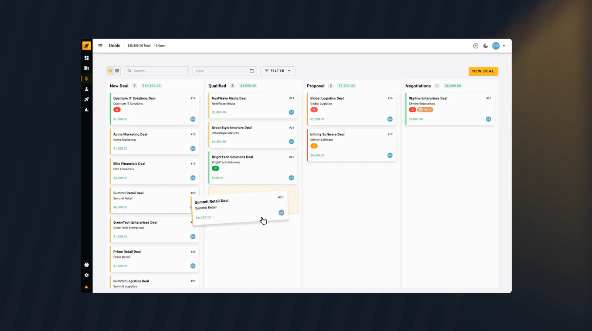The image size is (592, 331).
Task: Click the circled plus add icon in header
Action: (x=475, y=46)
